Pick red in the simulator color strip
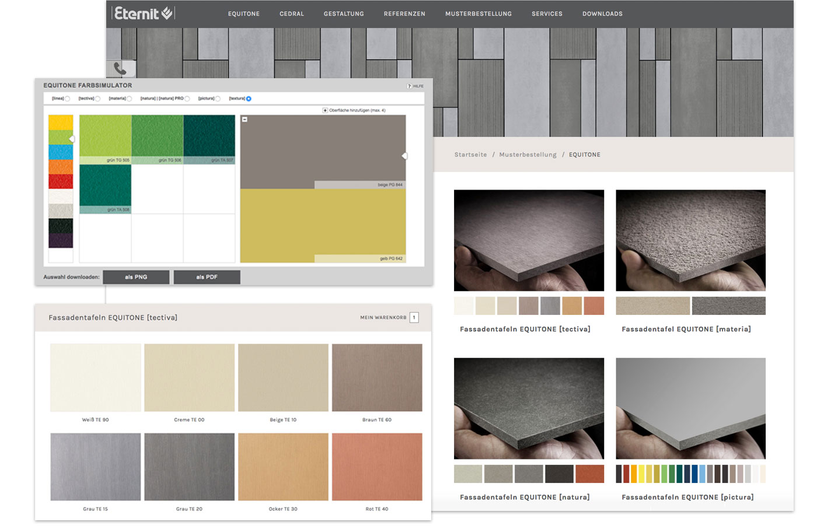817x529 pixels. (x=61, y=181)
